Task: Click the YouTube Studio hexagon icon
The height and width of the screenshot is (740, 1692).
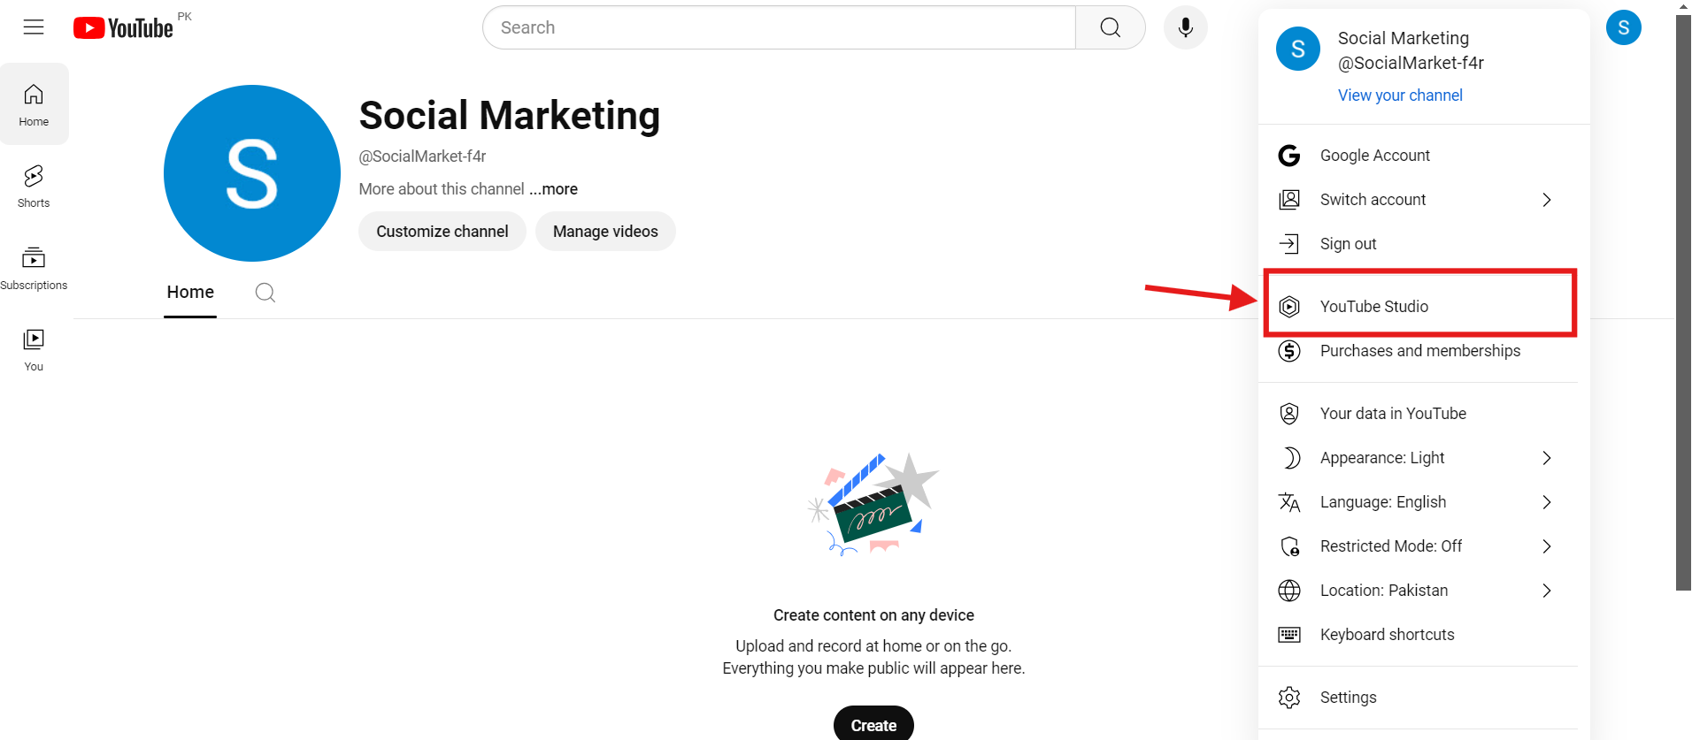Action: coord(1289,307)
